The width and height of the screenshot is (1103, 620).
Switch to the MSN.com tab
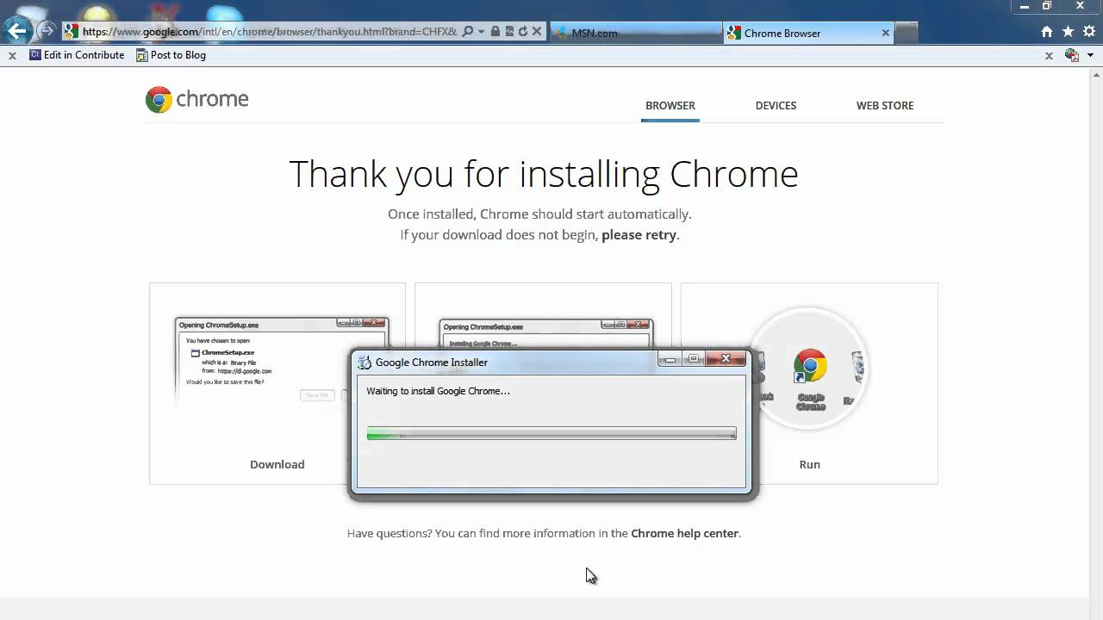pos(635,33)
